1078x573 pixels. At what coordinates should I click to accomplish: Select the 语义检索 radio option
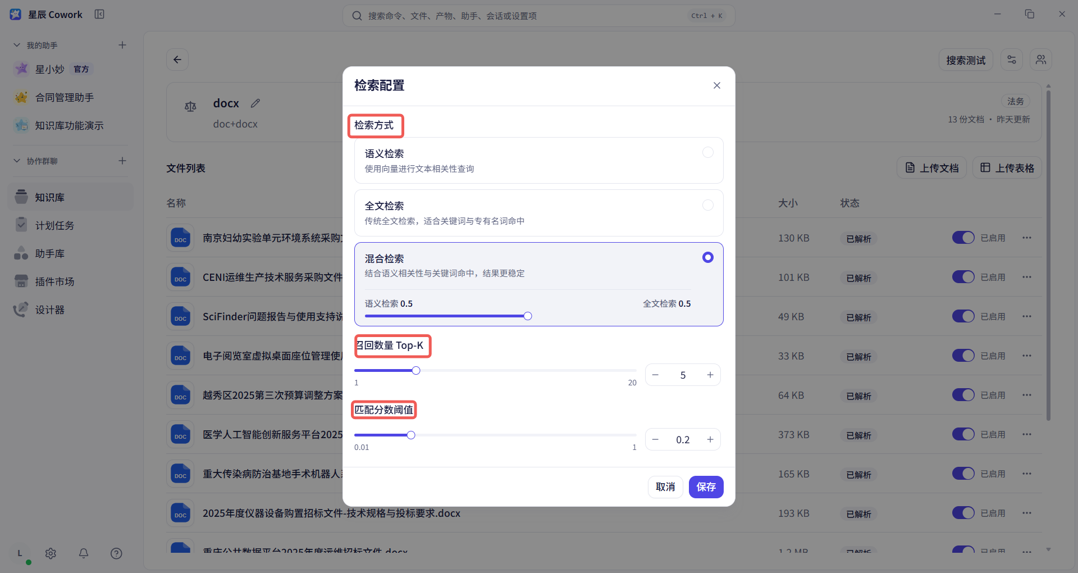tap(708, 153)
